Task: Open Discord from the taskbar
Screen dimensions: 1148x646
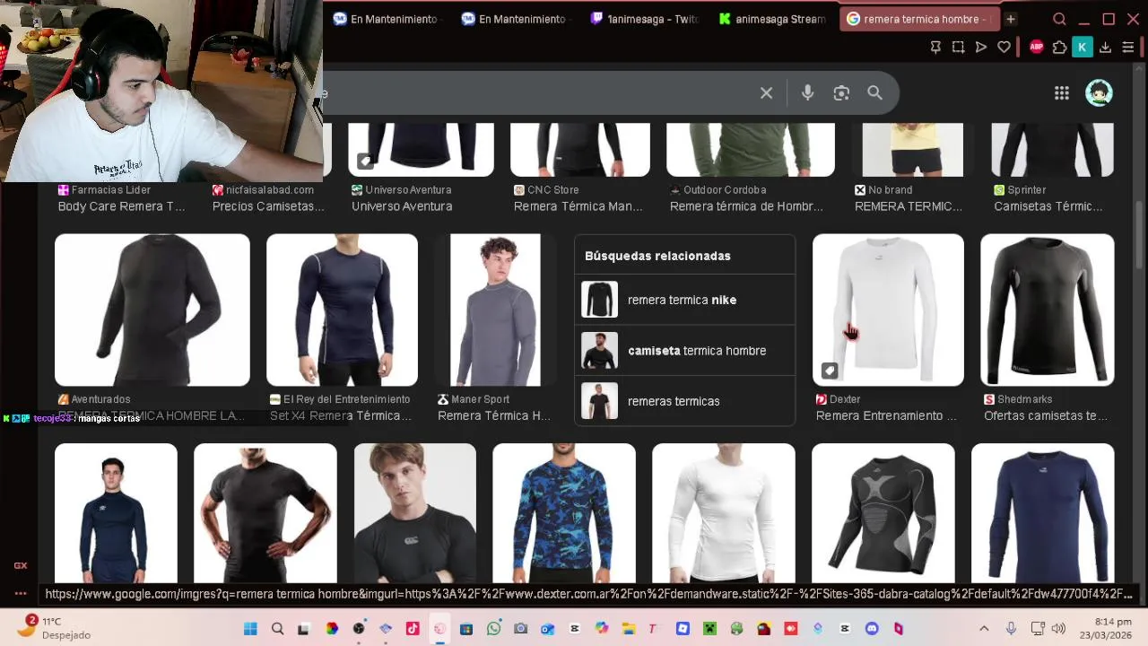Action: pos(872,629)
